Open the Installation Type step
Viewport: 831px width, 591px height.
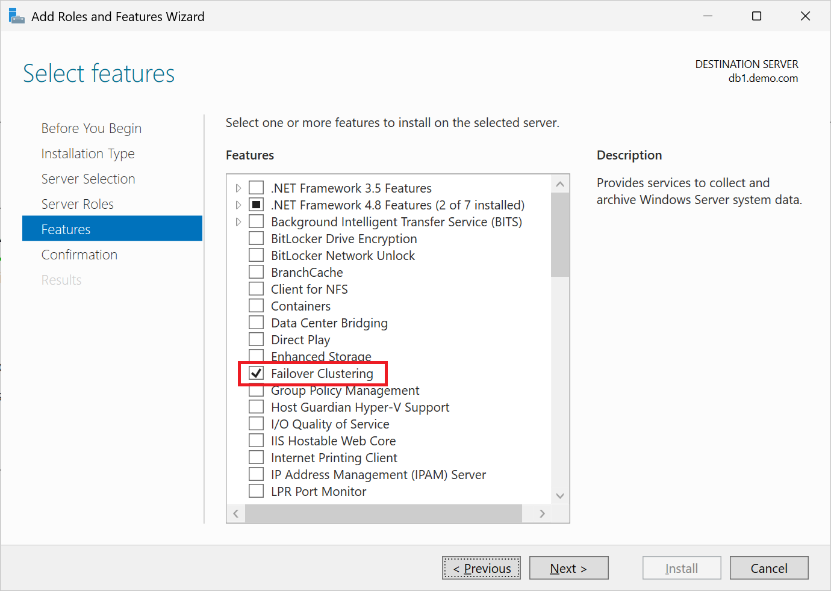tap(88, 153)
